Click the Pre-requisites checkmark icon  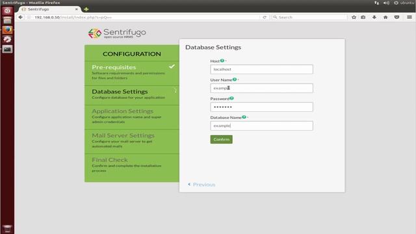pos(172,66)
